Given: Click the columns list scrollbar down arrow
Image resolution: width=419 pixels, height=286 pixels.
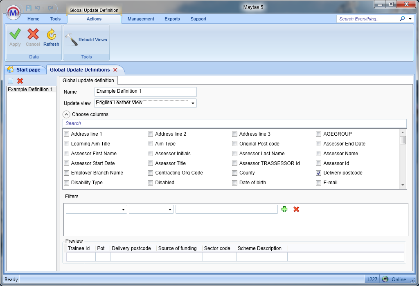Looking at the screenshot, I should (403, 185).
